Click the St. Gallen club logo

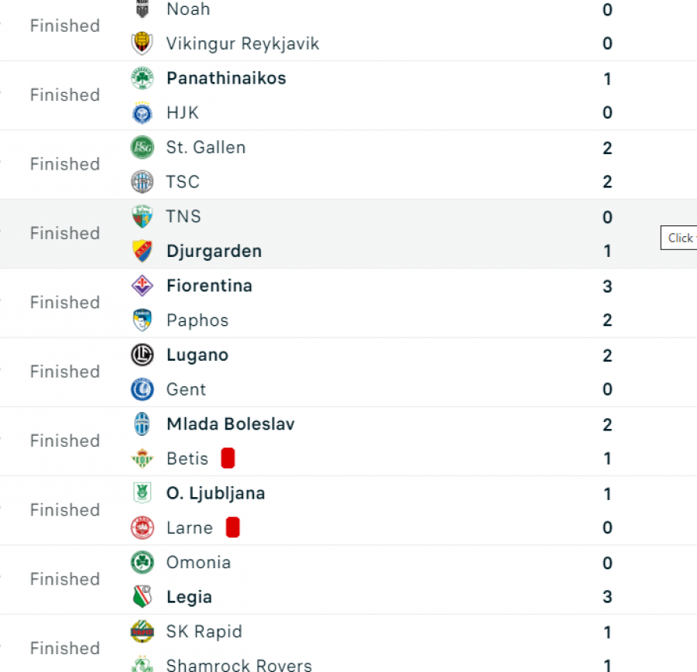tap(142, 148)
